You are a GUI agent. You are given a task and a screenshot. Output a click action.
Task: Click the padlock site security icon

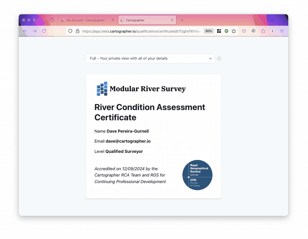point(78,31)
